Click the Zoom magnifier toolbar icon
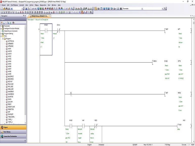 pyautogui.click(x=91, y=12)
